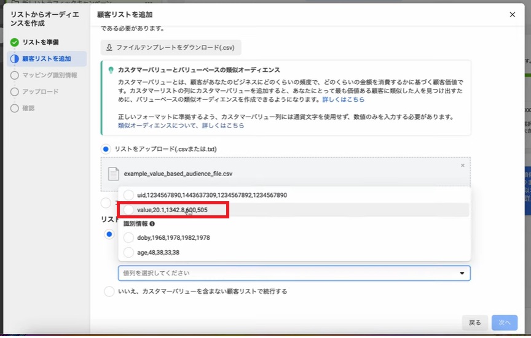
Task: Click the download icon on the file template button
Action: [x=109, y=48]
